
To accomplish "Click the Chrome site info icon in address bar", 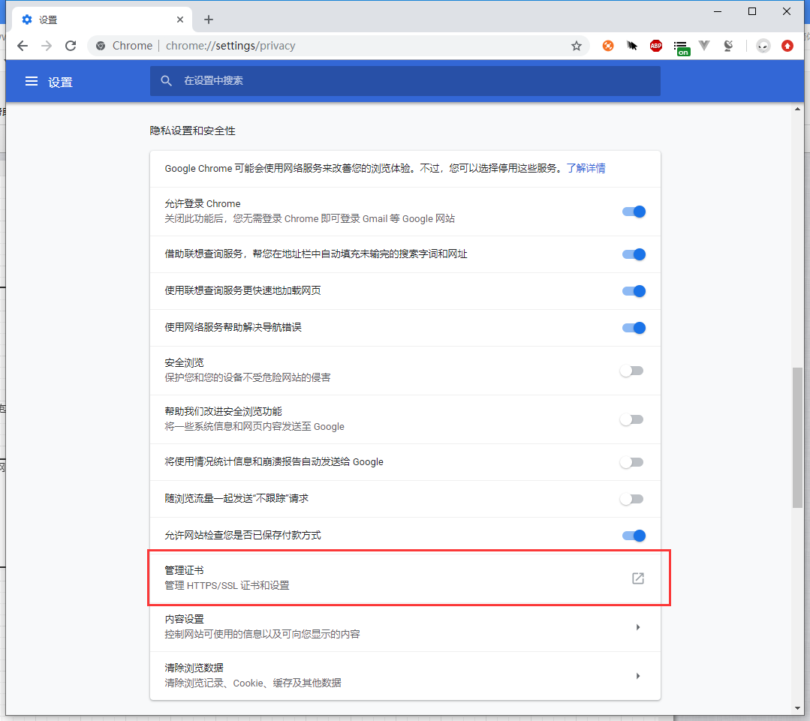I will (x=101, y=46).
